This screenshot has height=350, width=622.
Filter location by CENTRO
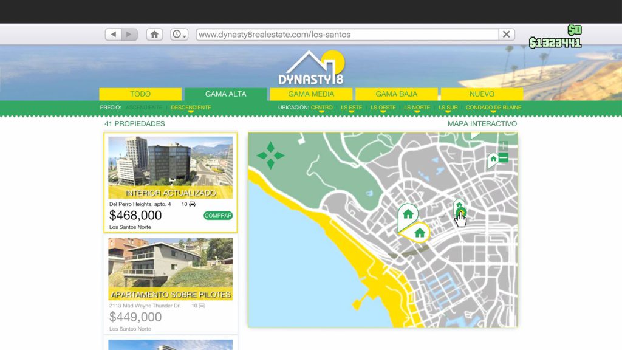pyautogui.click(x=322, y=108)
